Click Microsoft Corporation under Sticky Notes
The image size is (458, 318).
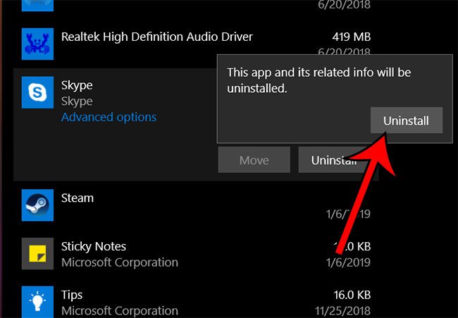120,262
